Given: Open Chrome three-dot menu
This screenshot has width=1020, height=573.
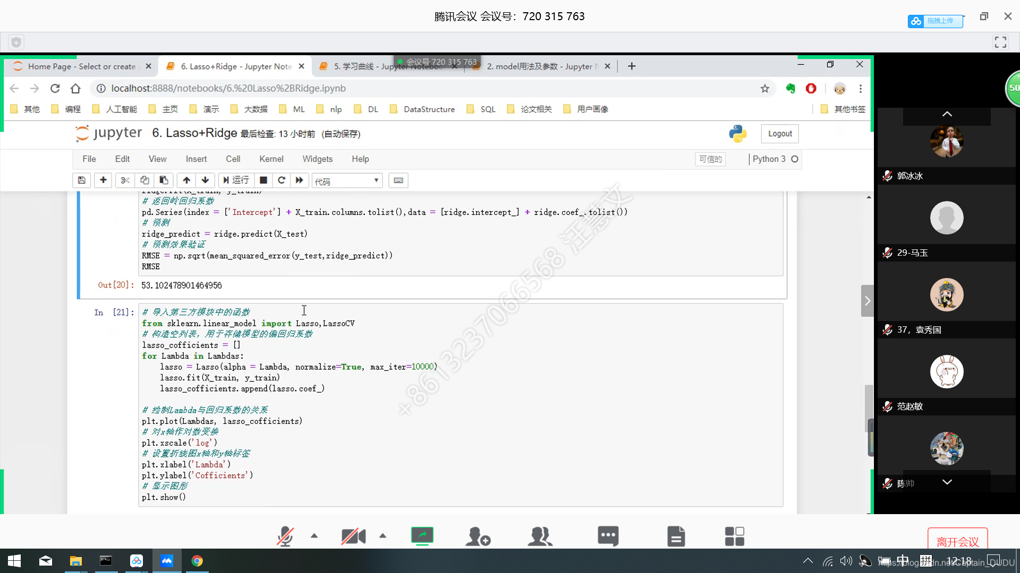Looking at the screenshot, I should [x=861, y=89].
